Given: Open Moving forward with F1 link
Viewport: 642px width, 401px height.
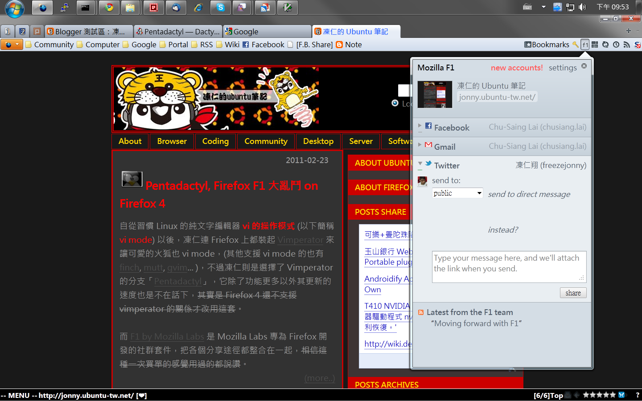Looking at the screenshot, I should [x=476, y=323].
